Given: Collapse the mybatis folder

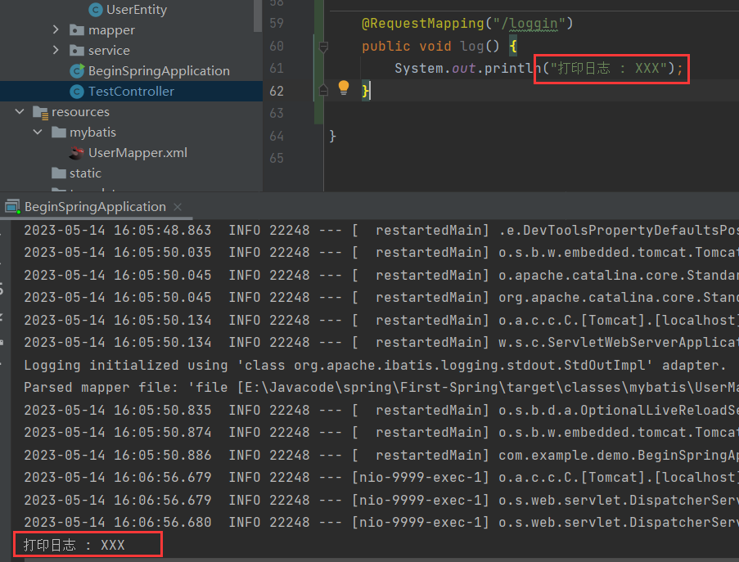Looking at the screenshot, I should coord(38,132).
